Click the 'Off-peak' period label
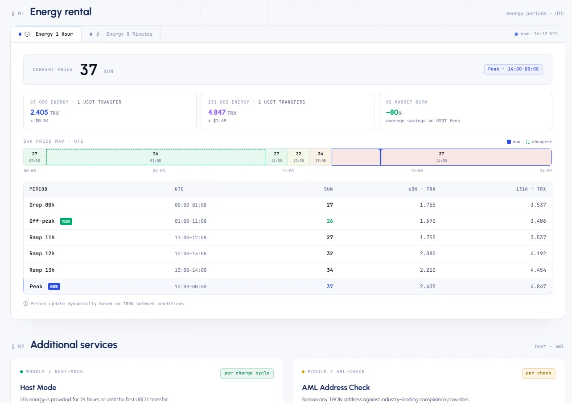Image resolution: width=572 pixels, height=403 pixels. click(42, 221)
